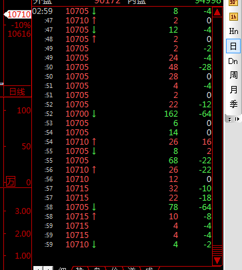
Task: Select the 30-minute period icon
Action: tap(233, 3)
